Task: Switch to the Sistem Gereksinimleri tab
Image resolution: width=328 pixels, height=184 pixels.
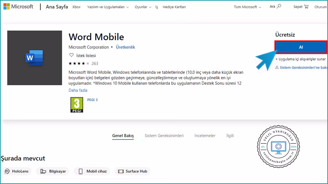Action: point(164,136)
